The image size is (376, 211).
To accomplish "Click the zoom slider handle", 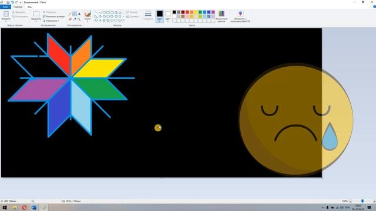I will (362, 201).
